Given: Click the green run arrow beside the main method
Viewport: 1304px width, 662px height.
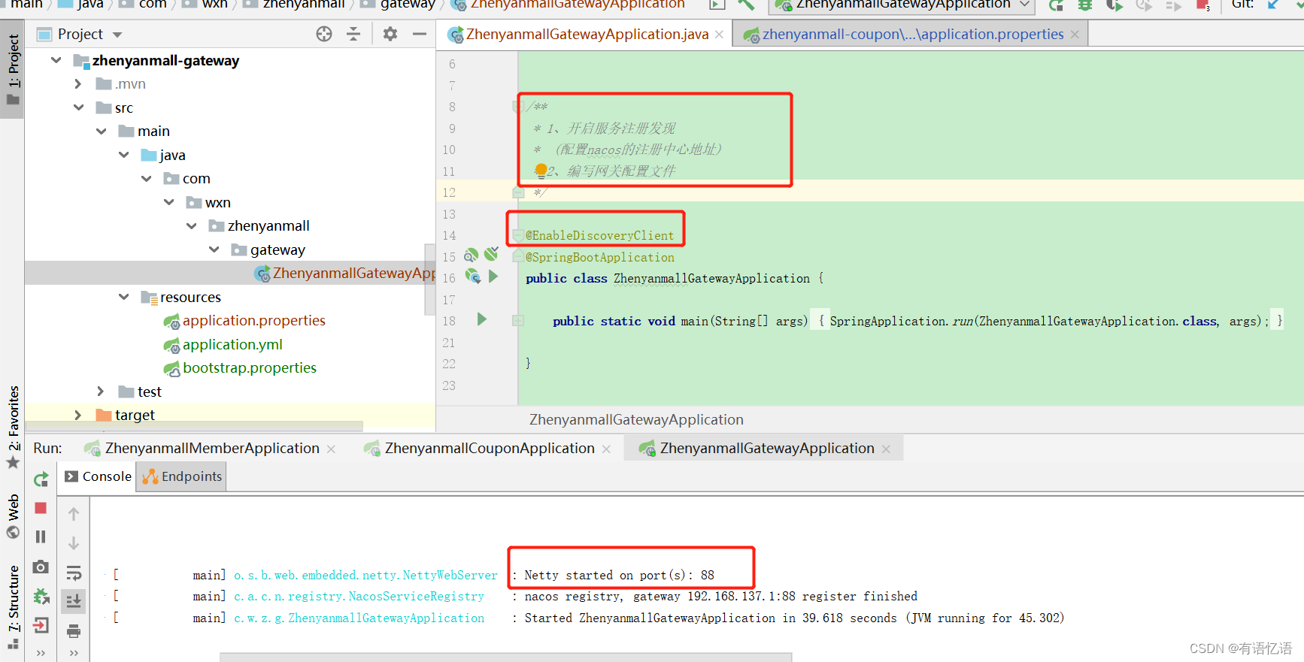Looking at the screenshot, I should [x=482, y=319].
